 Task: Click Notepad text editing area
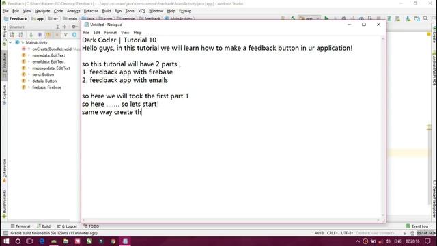coord(231,127)
